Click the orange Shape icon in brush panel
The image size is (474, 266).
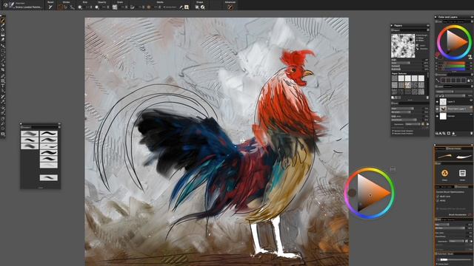tap(444, 173)
